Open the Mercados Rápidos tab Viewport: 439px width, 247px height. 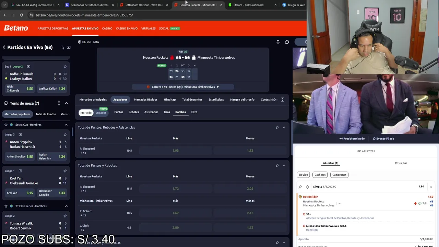(x=145, y=99)
